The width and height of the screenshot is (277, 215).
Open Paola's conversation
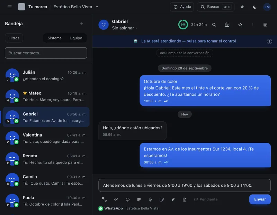(46, 201)
